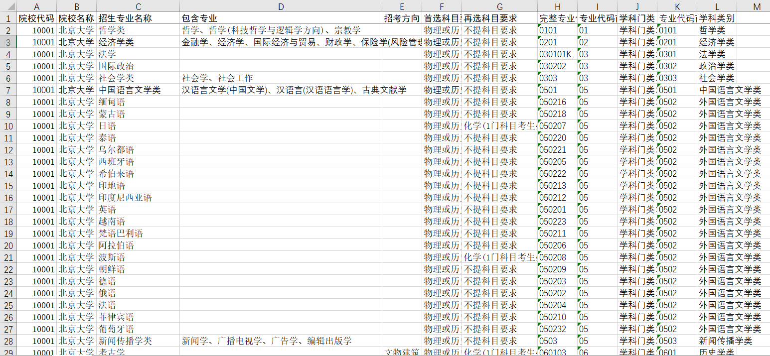The image size is (770, 356).
Task: Click the code cell 030202
Action: [557, 66]
